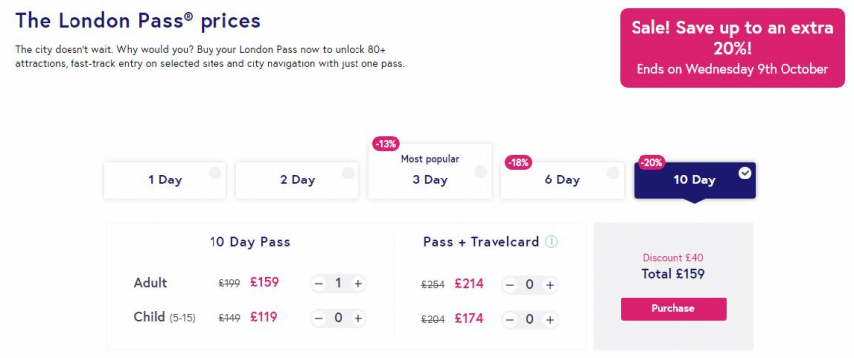The width and height of the screenshot is (854, 358).
Task: Choose the 3 Day most popular tab
Action: click(x=430, y=171)
